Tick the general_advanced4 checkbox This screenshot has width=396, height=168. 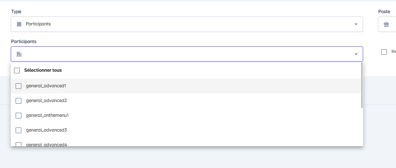point(18,144)
